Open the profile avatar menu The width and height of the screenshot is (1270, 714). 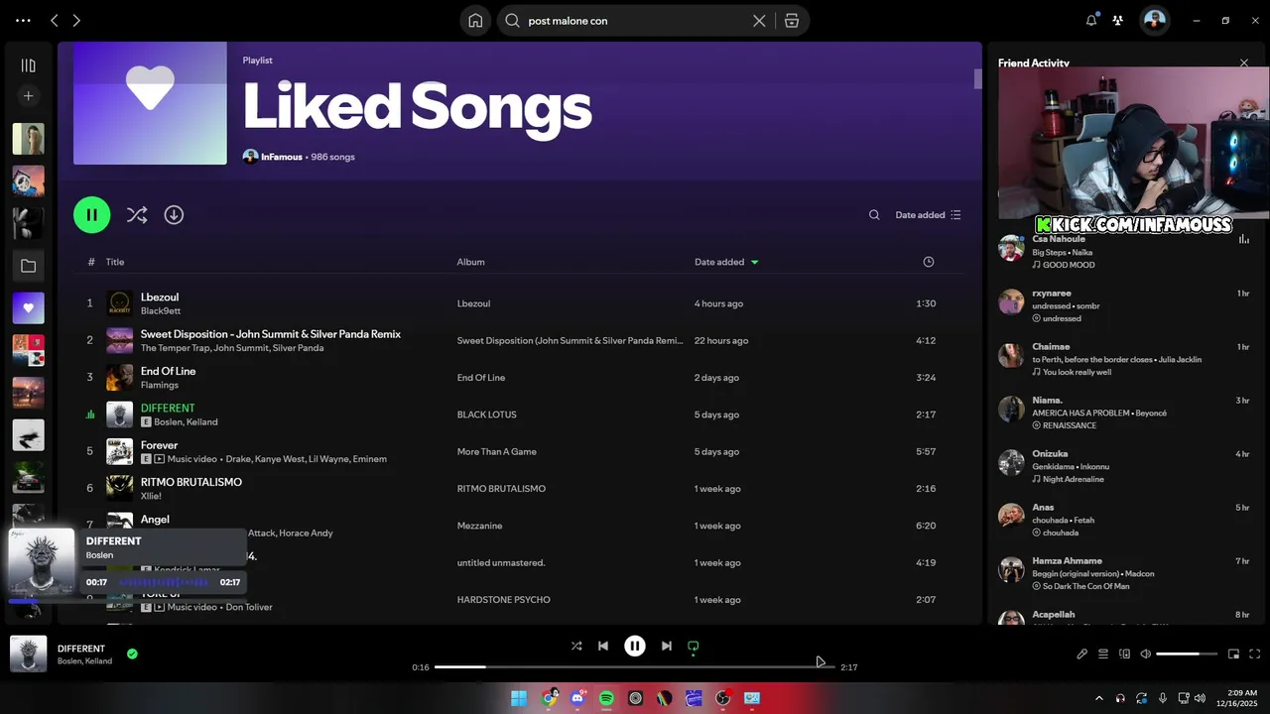(x=1154, y=20)
